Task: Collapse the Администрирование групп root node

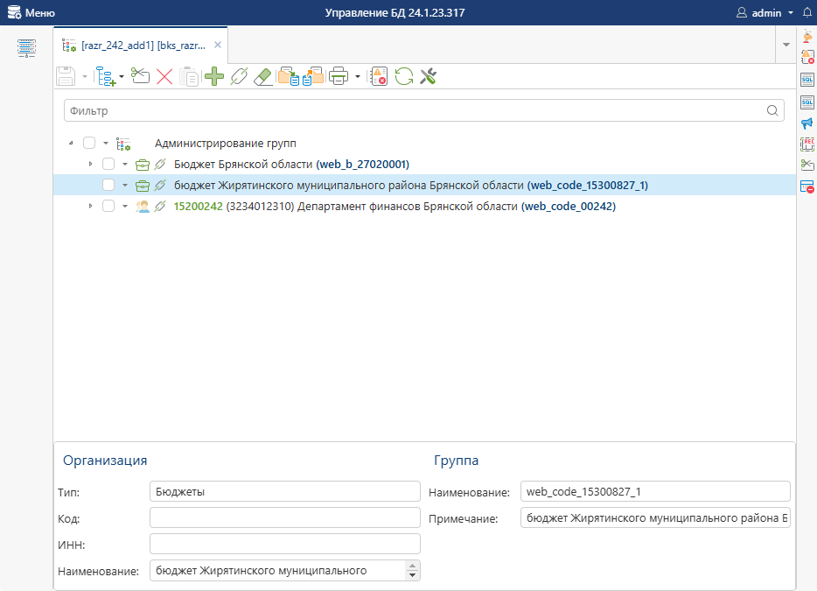Action: pos(71,143)
